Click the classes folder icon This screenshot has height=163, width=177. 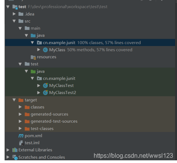click(27, 107)
